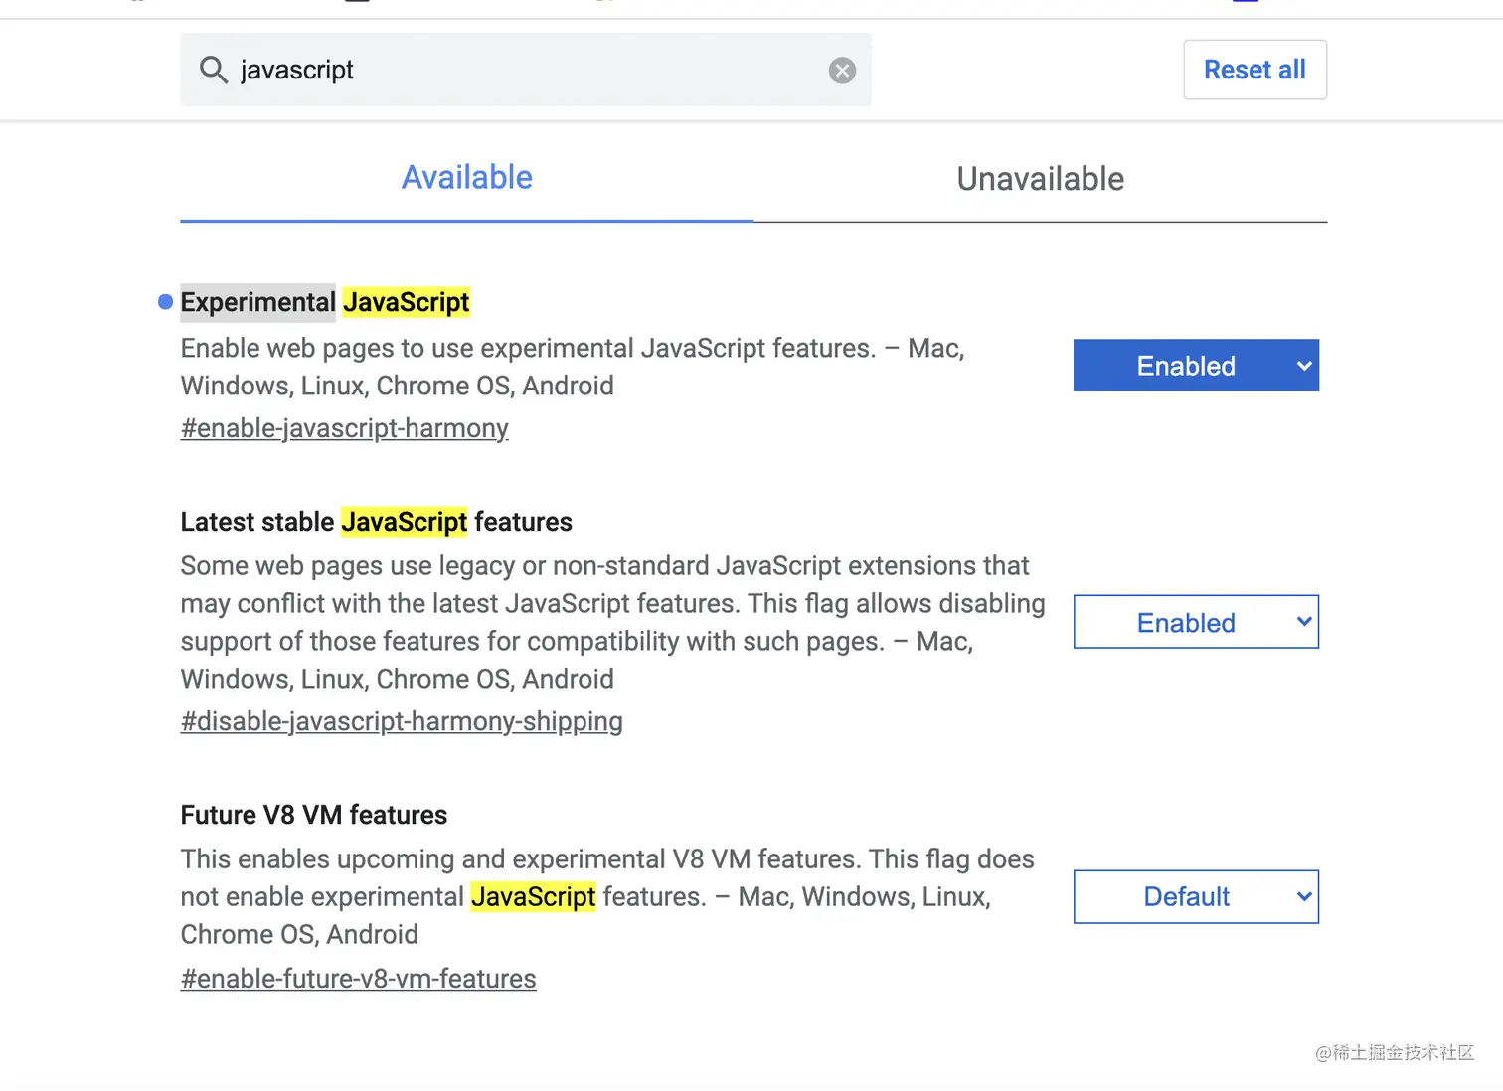Viewport: 1503px width, 1091px height.
Task: Click the Future V8 VM features description
Action: (x=606, y=896)
